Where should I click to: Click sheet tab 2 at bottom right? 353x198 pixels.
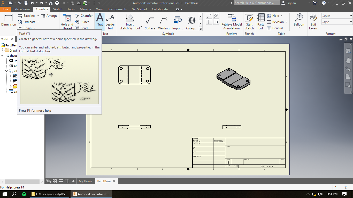[x=346, y=187]
